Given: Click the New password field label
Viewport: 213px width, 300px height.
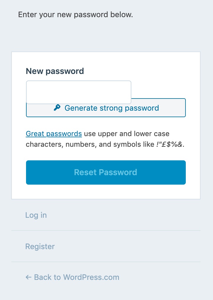Looking at the screenshot, I should tap(54, 71).
